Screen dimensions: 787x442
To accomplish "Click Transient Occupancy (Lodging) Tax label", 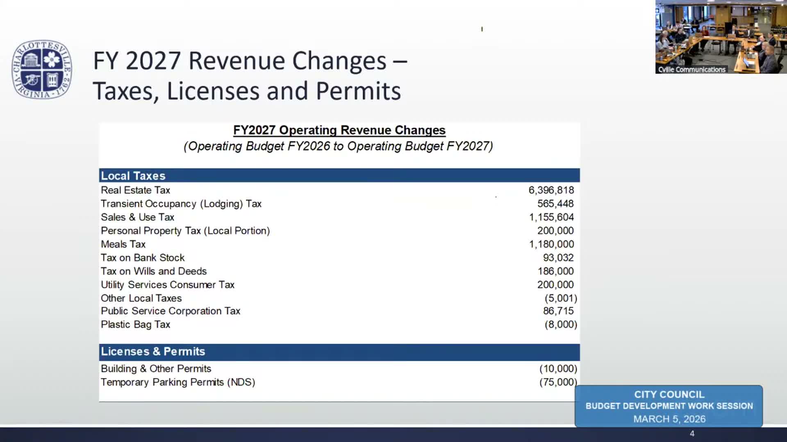I will [x=181, y=204].
